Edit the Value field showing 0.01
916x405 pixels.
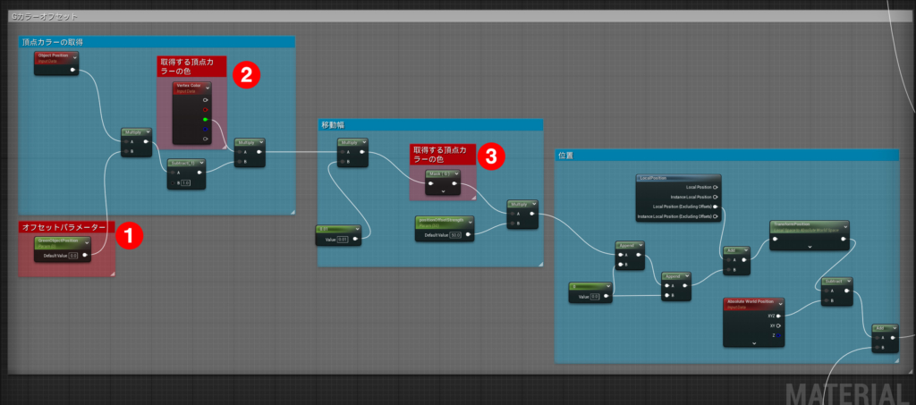[343, 240]
